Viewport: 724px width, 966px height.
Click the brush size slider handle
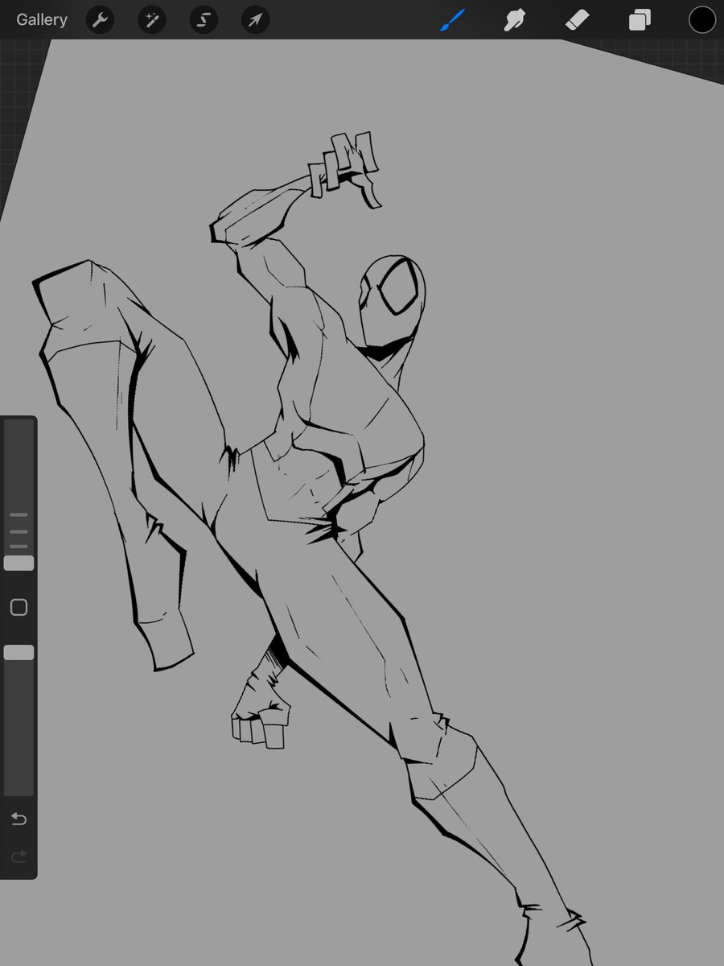pos(19,563)
